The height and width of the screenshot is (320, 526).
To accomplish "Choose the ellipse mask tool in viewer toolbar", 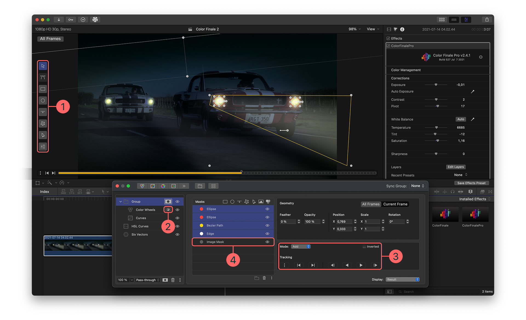I will 43,100.
